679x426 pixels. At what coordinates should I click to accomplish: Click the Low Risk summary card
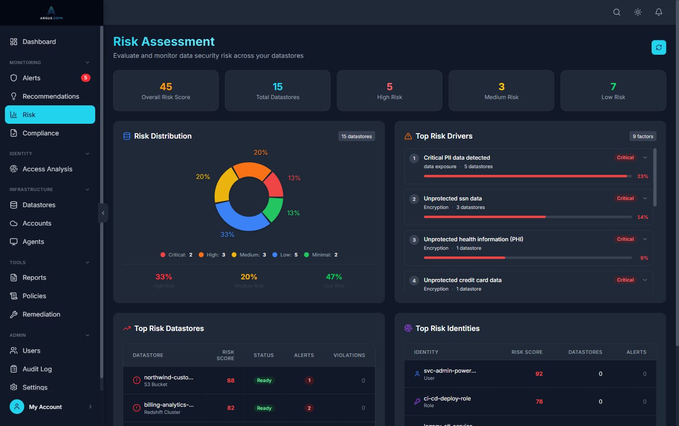(613, 91)
